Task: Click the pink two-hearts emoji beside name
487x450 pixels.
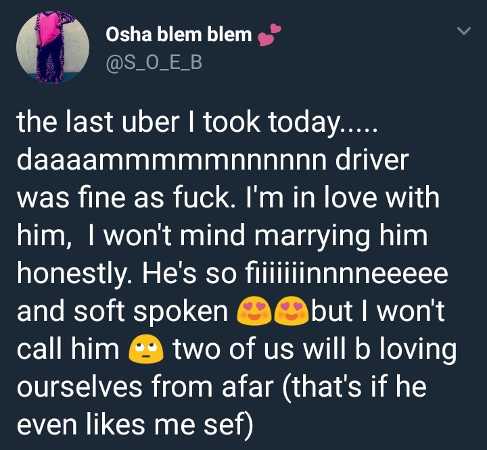Action: tap(269, 36)
